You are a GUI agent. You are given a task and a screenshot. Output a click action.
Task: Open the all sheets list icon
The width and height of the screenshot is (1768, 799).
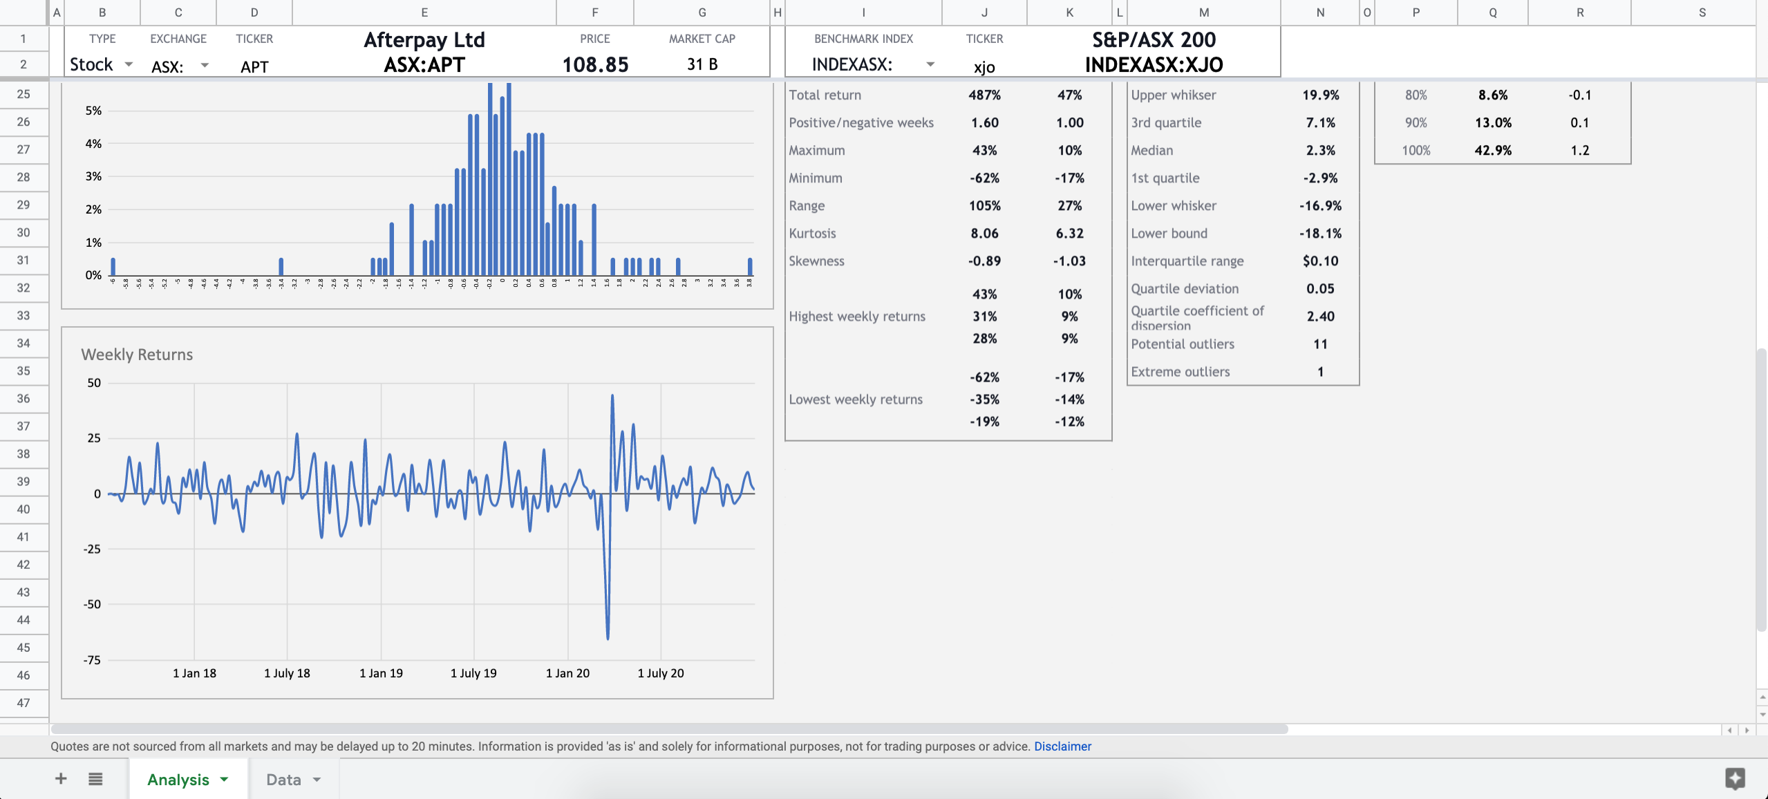tap(95, 779)
